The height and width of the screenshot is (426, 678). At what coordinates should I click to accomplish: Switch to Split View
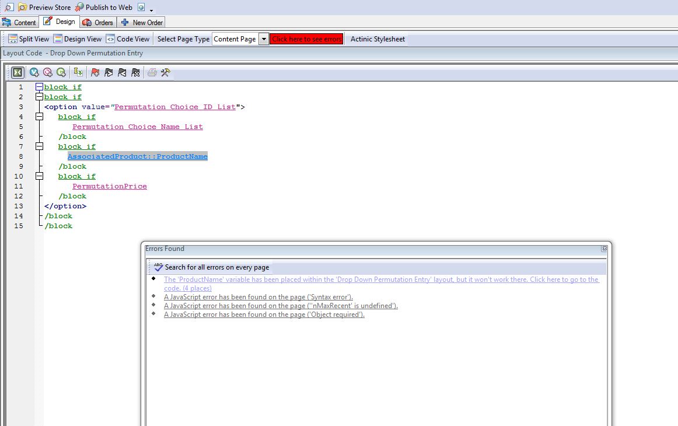[28, 39]
